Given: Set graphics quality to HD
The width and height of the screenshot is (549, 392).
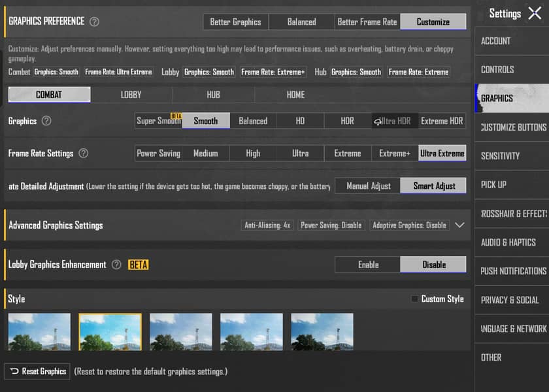Looking at the screenshot, I should tap(300, 121).
